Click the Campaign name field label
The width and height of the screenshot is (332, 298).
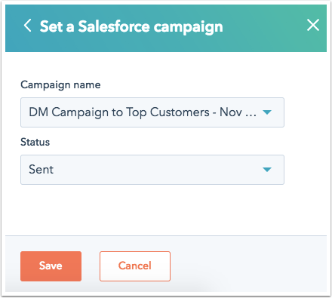pos(60,84)
